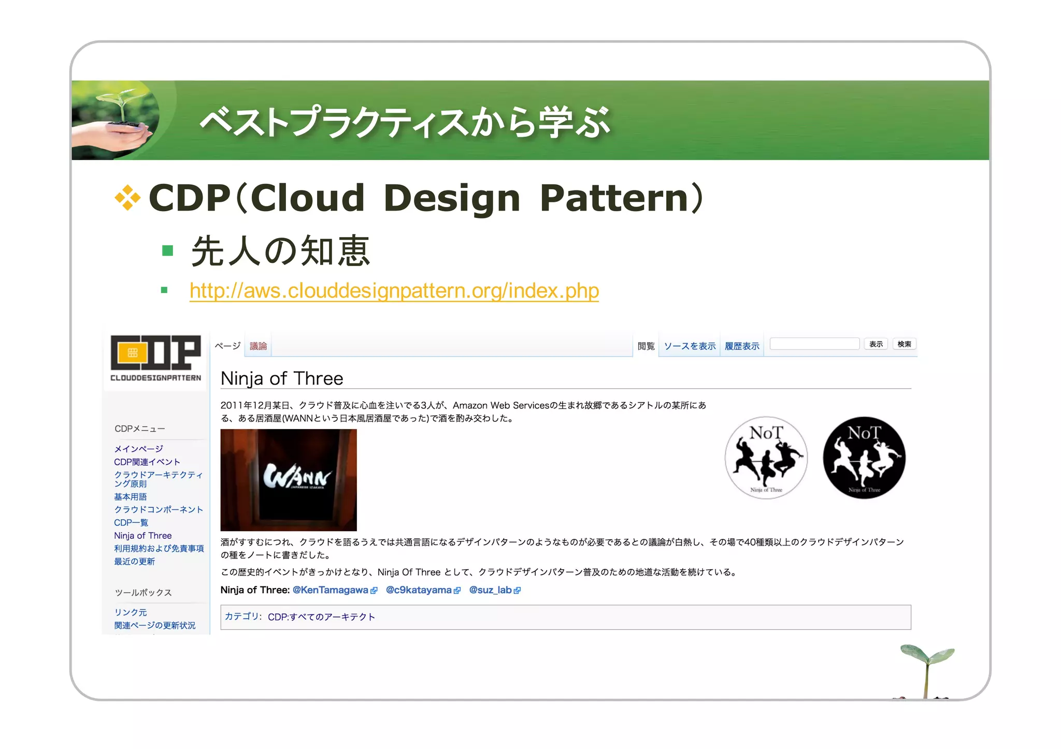Click the white NoT ninja logo
Image resolution: width=1061 pixels, height=749 pixels.
click(x=766, y=458)
